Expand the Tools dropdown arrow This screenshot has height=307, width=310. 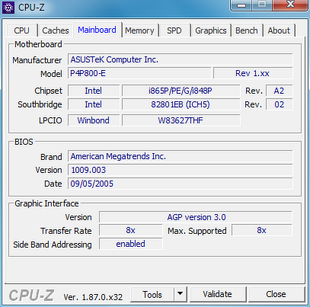(x=181, y=294)
